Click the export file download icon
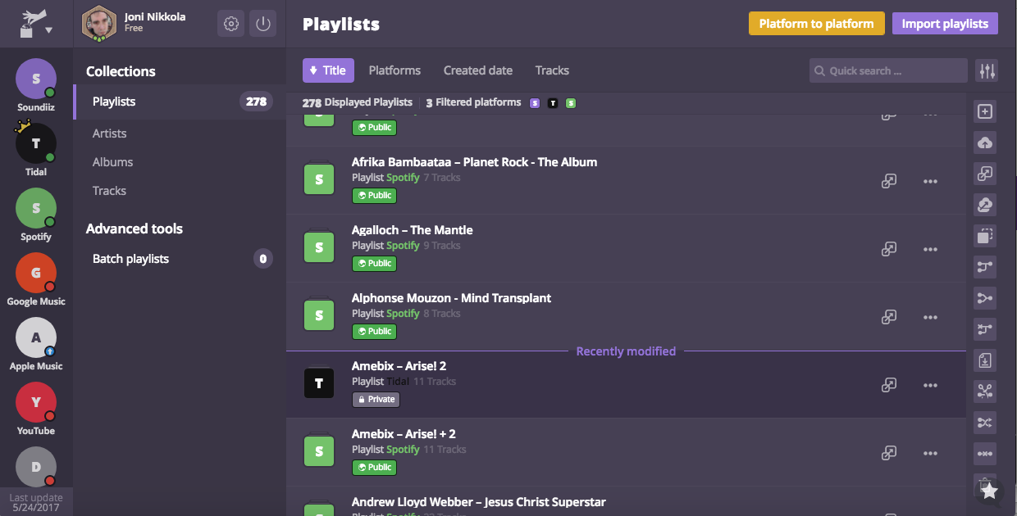 click(985, 360)
